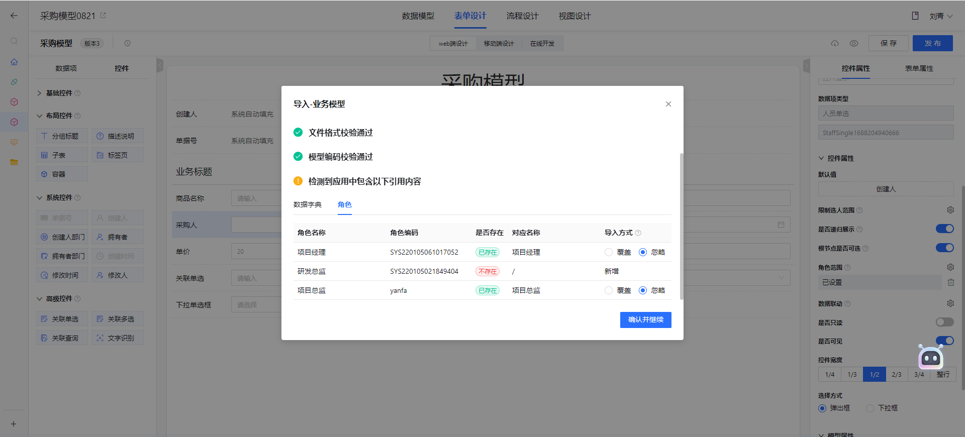The height and width of the screenshot is (437, 965).
Task: Open 限制选人范围 settings gear
Action: pyautogui.click(x=950, y=210)
